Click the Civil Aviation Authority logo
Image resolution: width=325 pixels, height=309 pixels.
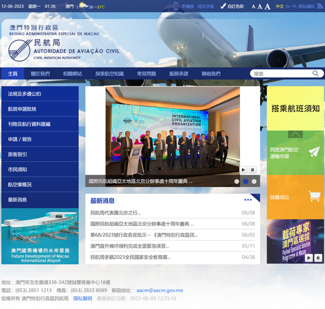coord(21,50)
